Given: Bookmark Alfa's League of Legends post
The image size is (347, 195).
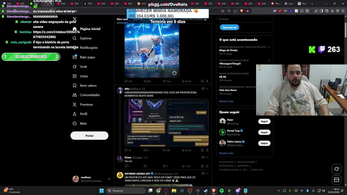Looking at the screenshot, I should (202, 150).
